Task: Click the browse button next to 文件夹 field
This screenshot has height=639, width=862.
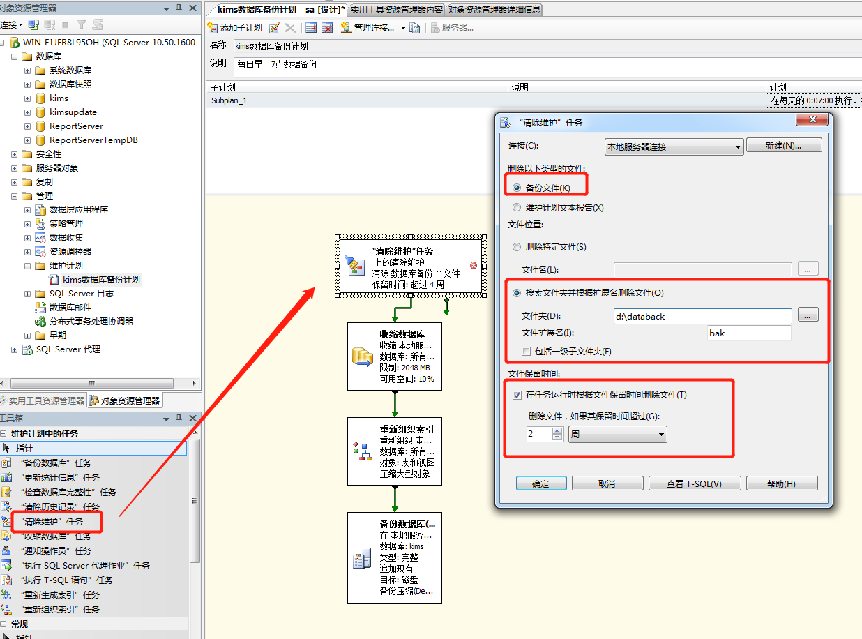Action: point(808,315)
